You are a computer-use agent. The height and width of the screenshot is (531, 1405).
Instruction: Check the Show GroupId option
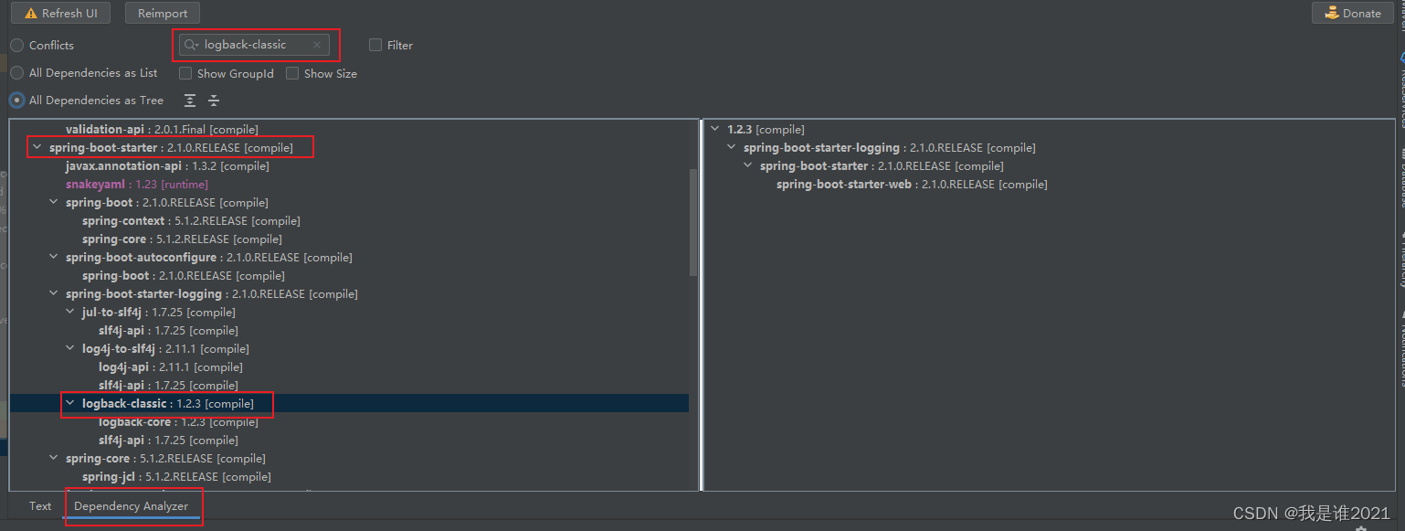[x=185, y=73]
